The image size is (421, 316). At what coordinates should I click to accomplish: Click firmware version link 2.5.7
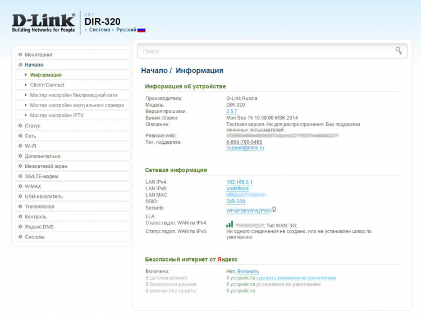click(232, 111)
